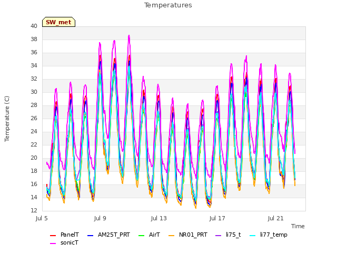337x253 pixels.
Task: Click the Time axis label
Action: click(x=298, y=226)
